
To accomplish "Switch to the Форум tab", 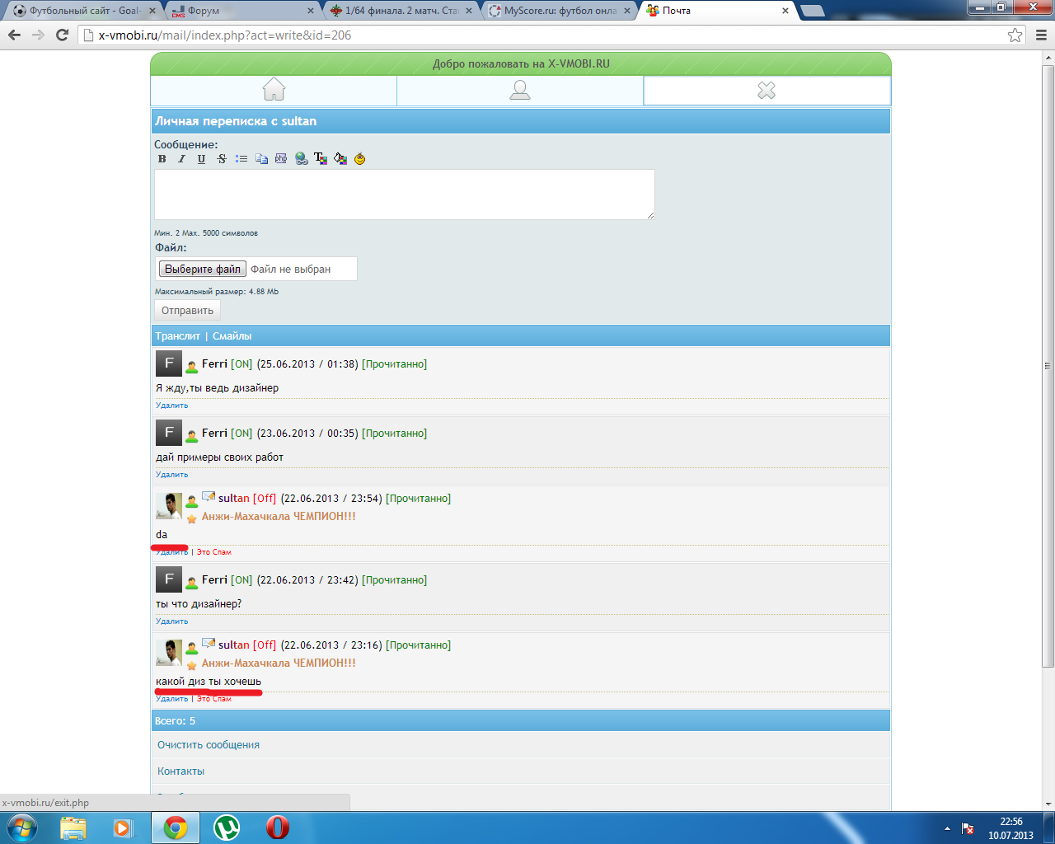I will [242, 11].
